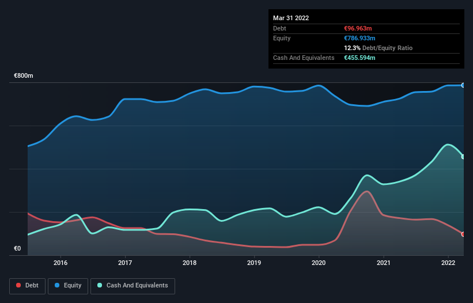Image resolution: width=473 pixels, height=303 pixels.
Task: Click the Equity data point at Mar 2022
Action: (x=463, y=85)
